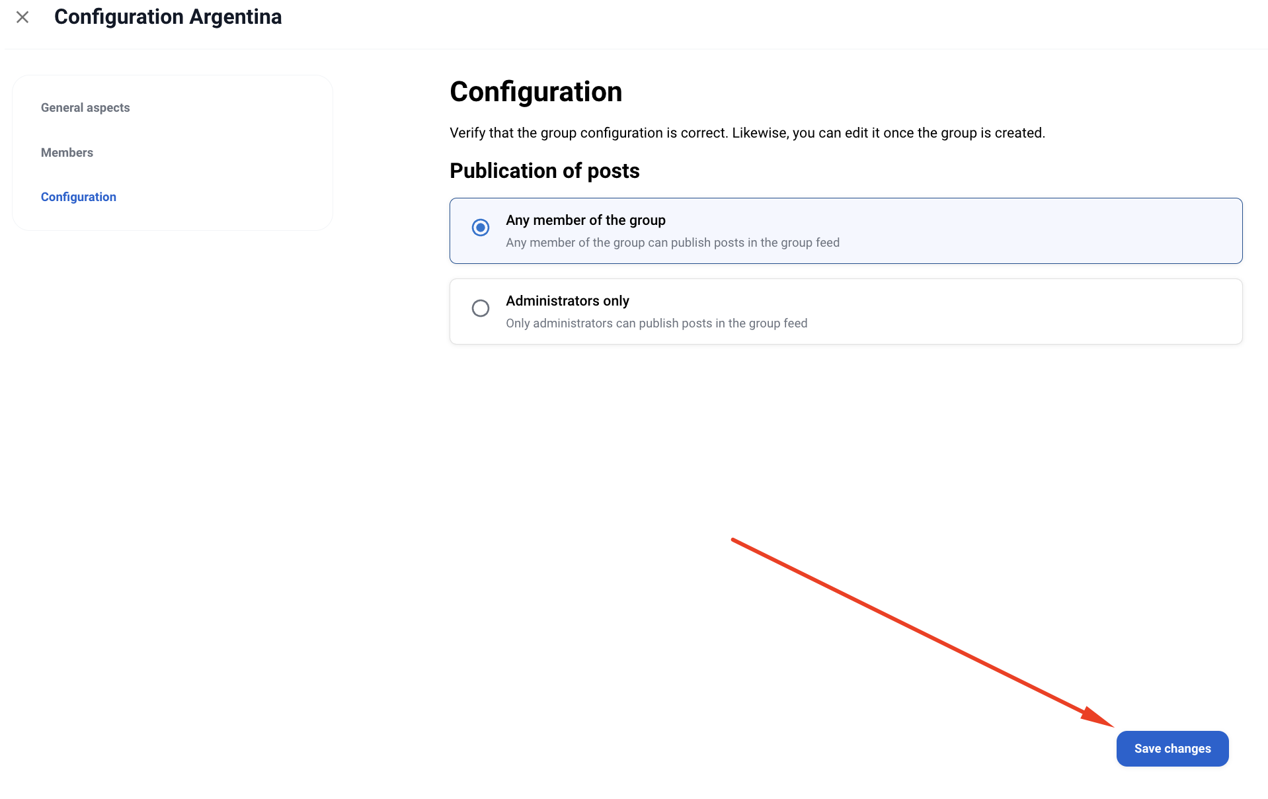The height and width of the screenshot is (799, 1268).
Task: Close the Configuration Argentina dialog
Action: 22,17
